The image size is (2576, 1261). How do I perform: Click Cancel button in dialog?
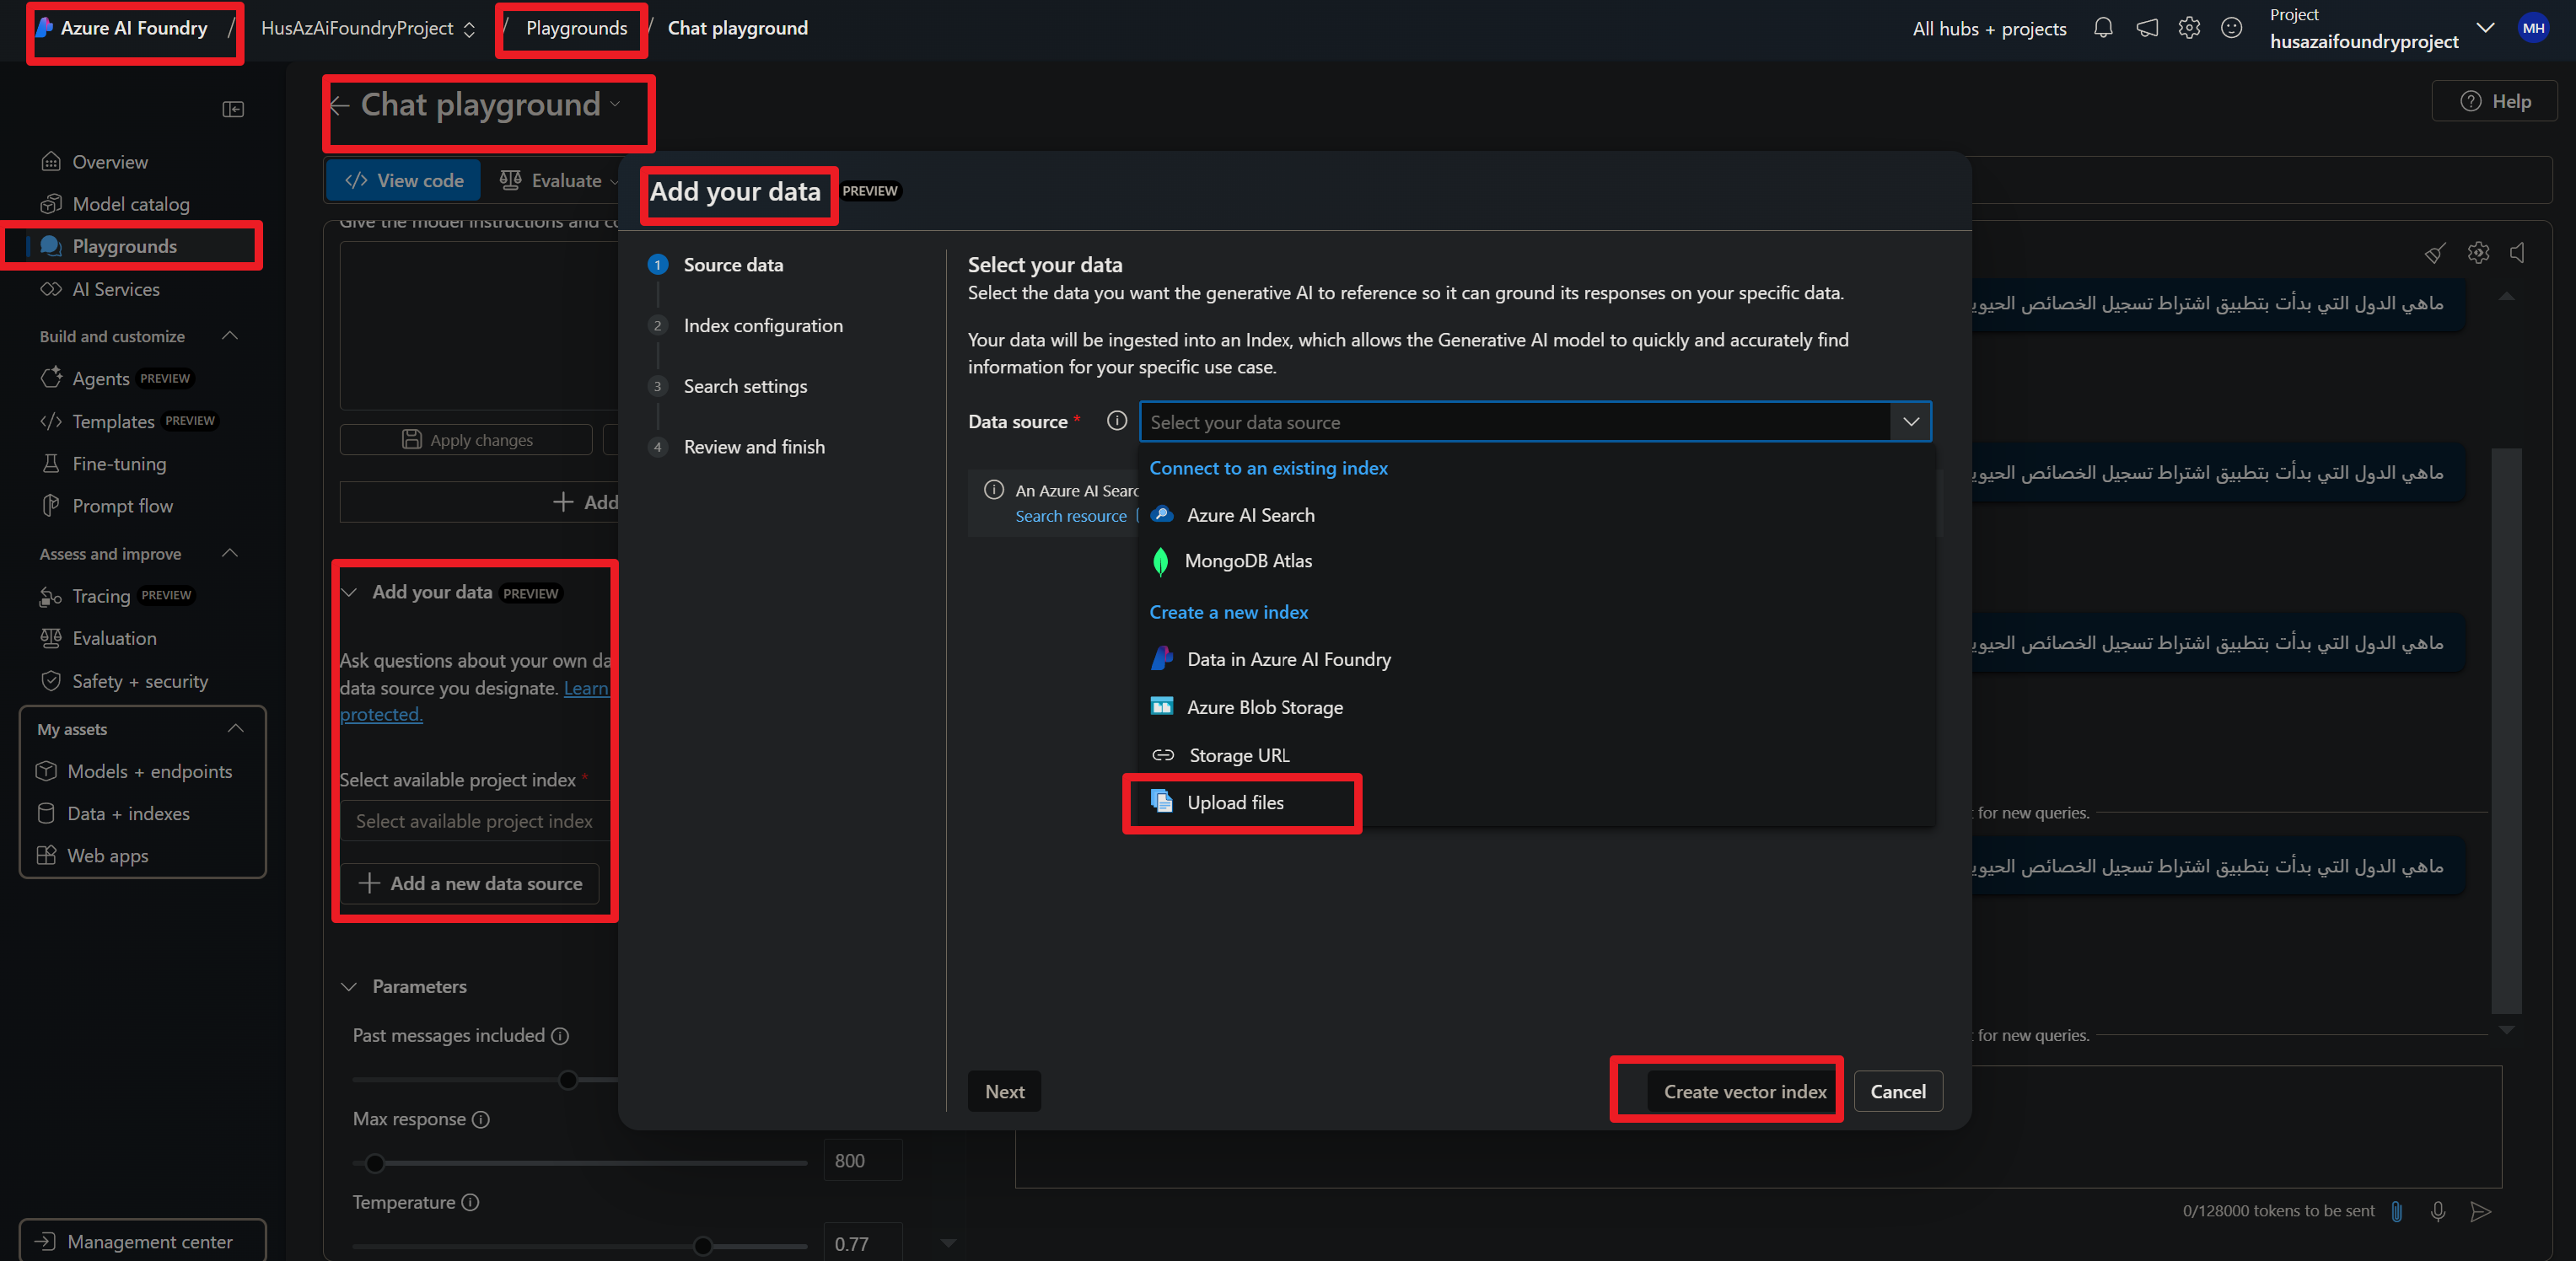click(1897, 1091)
